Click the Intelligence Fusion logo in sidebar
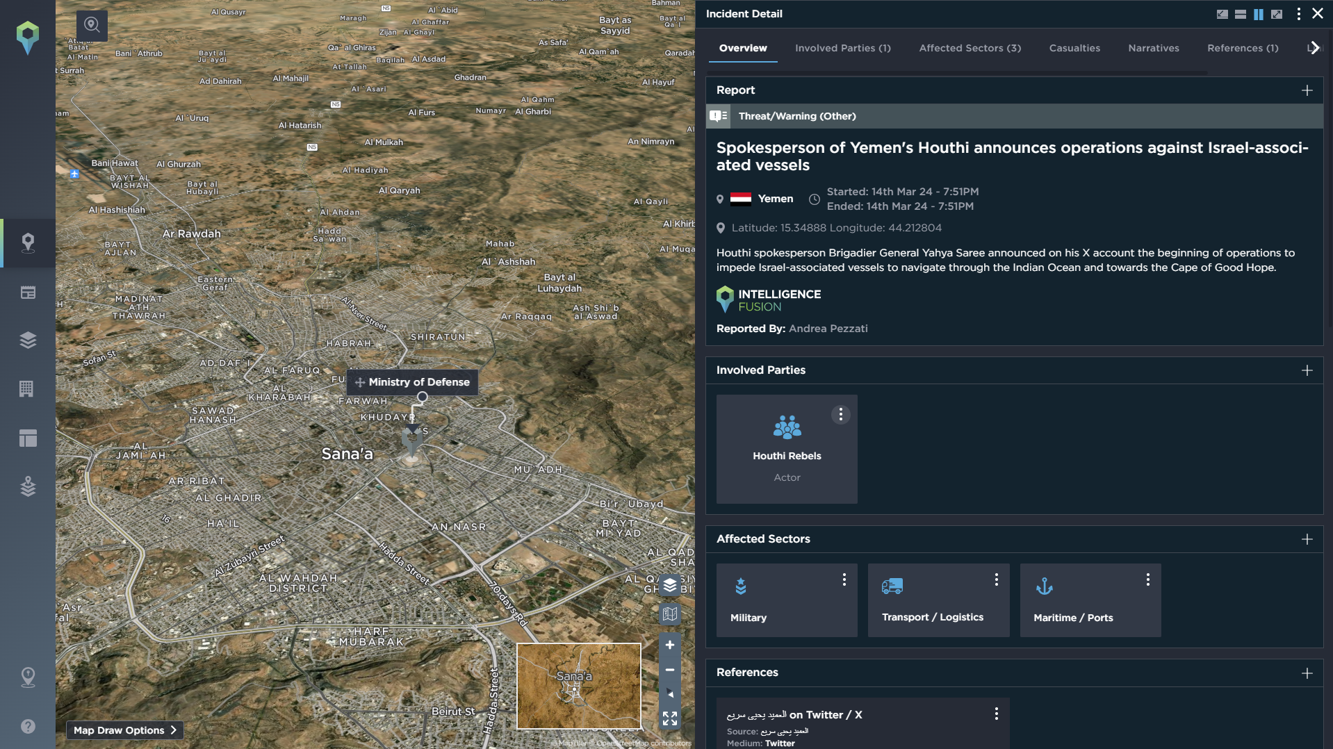 coord(28,37)
